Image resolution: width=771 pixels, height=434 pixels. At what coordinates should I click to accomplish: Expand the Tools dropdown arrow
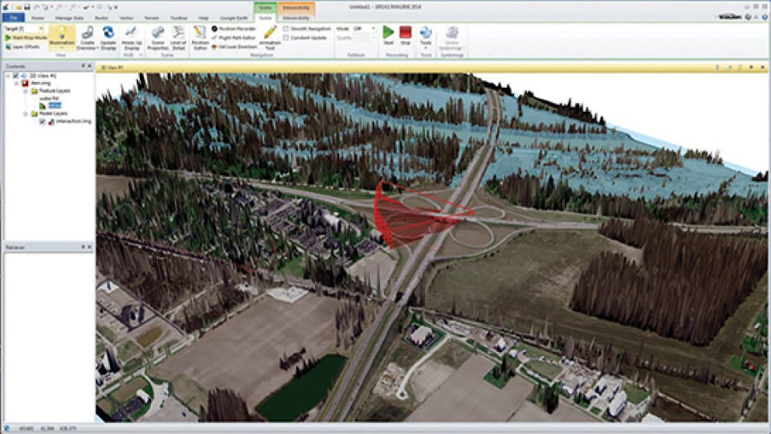(426, 48)
